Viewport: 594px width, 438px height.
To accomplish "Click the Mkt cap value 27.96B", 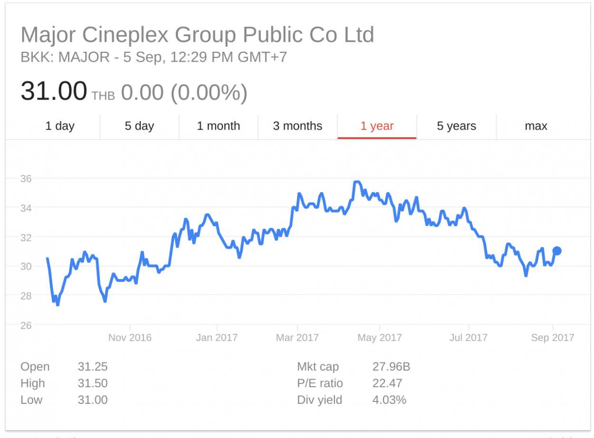I will coord(391,367).
